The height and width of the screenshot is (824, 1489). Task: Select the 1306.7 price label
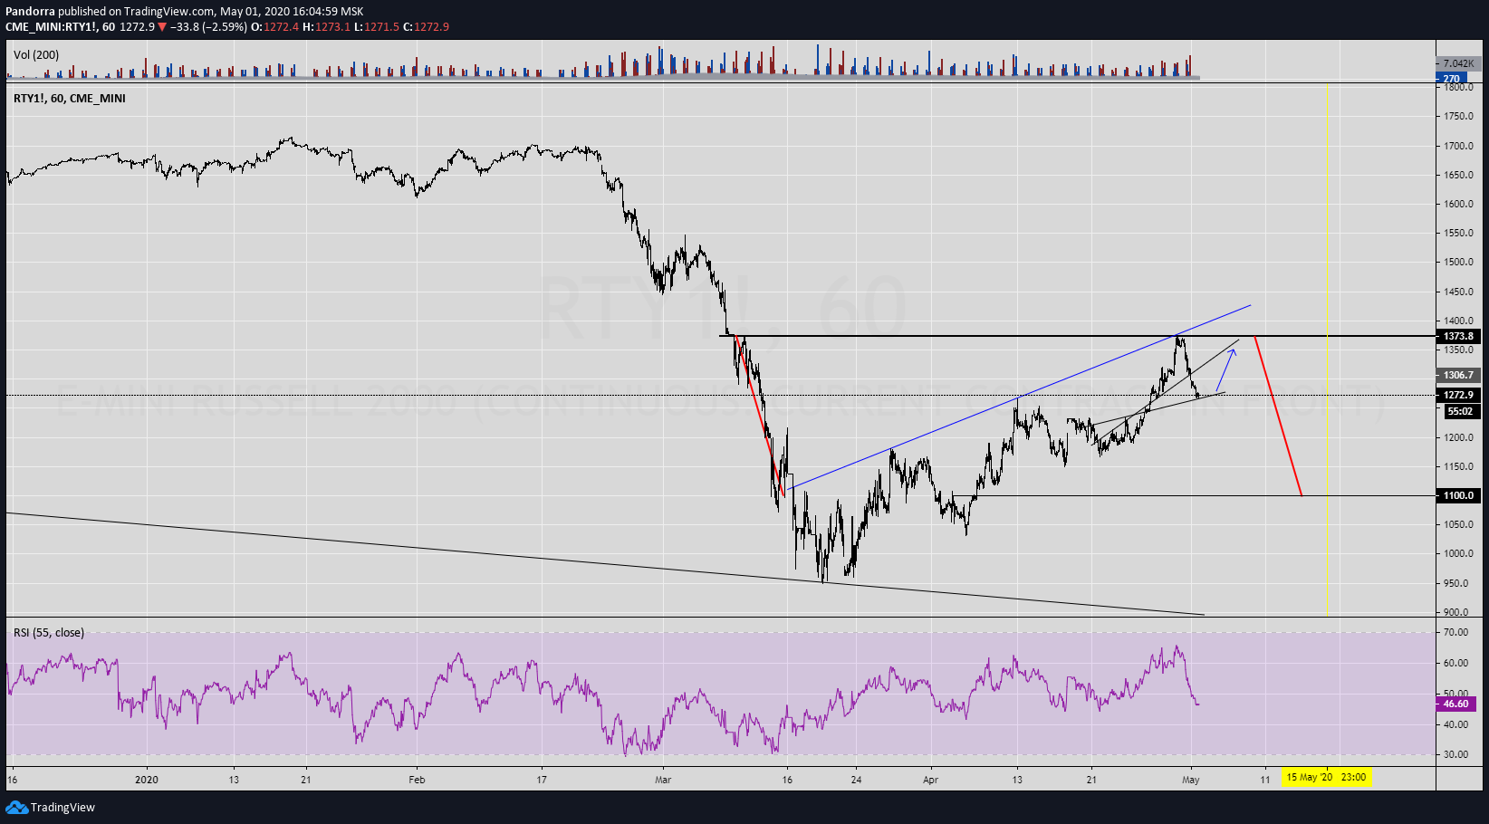pyautogui.click(x=1458, y=375)
